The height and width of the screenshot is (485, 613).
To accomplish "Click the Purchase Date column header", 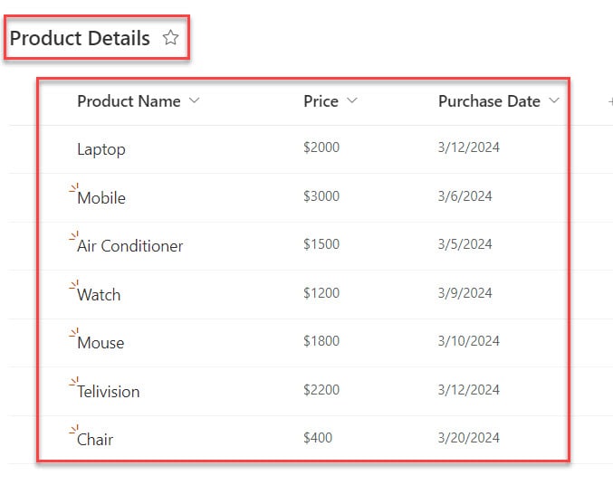I will point(489,101).
